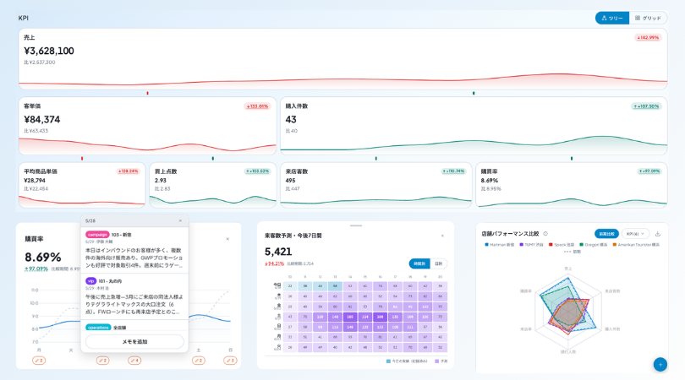This screenshot has width=685, height=380.
Task: Open the memo badge showing 3 notes
Action: 230,361
